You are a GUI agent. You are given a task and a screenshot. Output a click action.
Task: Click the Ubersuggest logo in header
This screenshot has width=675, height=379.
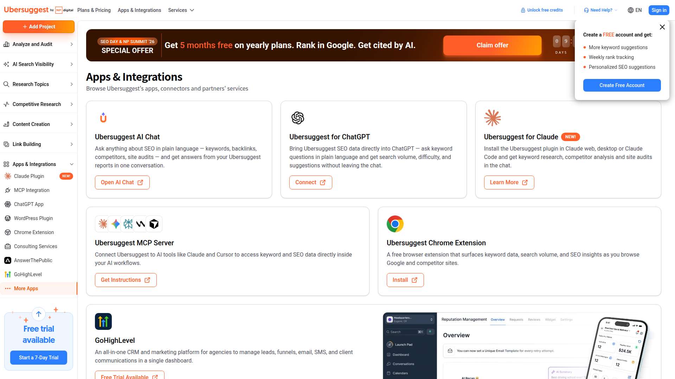pos(38,10)
